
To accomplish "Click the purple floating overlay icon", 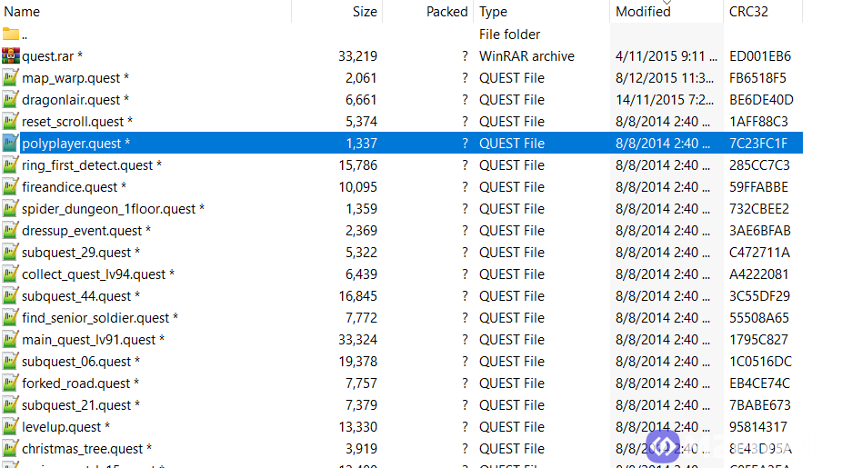I will (x=664, y=446).
